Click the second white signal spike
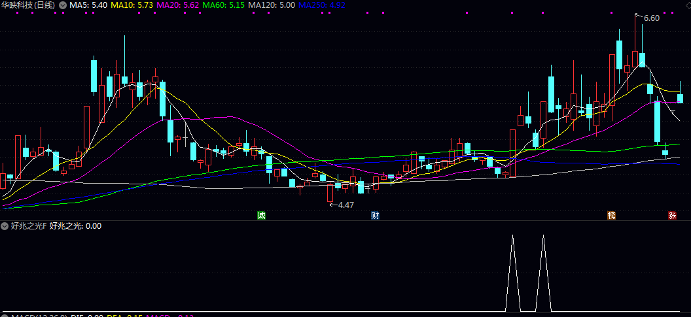The height and width of the screenshot is (317, 691). [543, 273]
